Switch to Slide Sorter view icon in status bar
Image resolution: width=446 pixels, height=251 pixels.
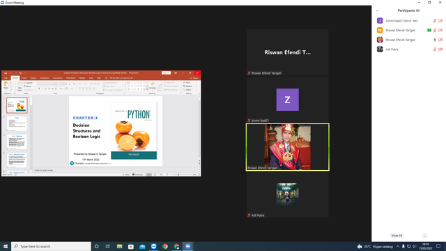pyautogui.click(x=155, y=174)
